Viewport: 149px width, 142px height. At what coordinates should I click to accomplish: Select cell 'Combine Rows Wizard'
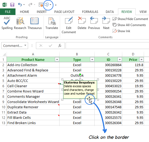tap(33, 91)
